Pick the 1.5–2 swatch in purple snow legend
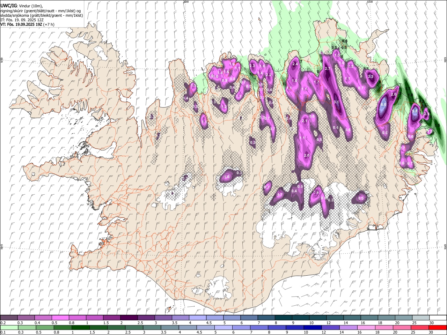 (112, 318)
